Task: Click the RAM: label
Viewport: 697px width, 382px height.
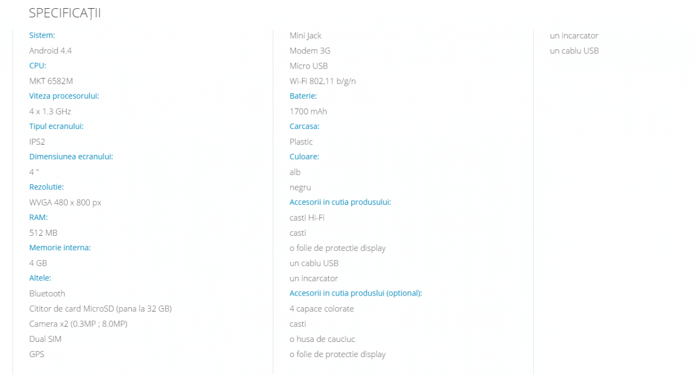Action: tap(39, 217)
